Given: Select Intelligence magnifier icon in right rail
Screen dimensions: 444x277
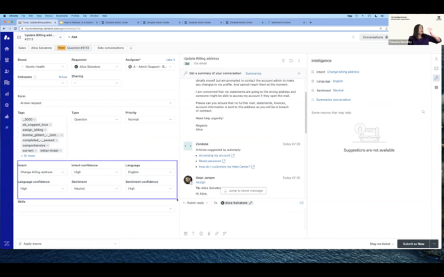Looking at the screenshot, I should tap(436, 78).
